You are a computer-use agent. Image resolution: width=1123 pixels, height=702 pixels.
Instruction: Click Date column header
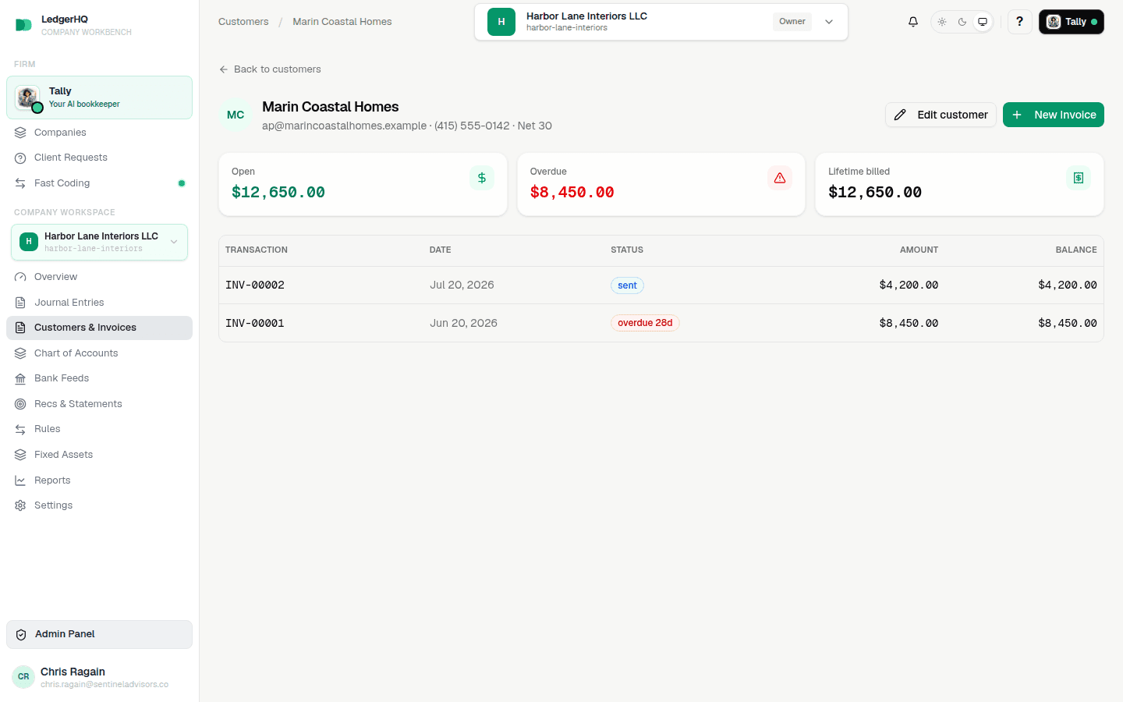[441, 250]
